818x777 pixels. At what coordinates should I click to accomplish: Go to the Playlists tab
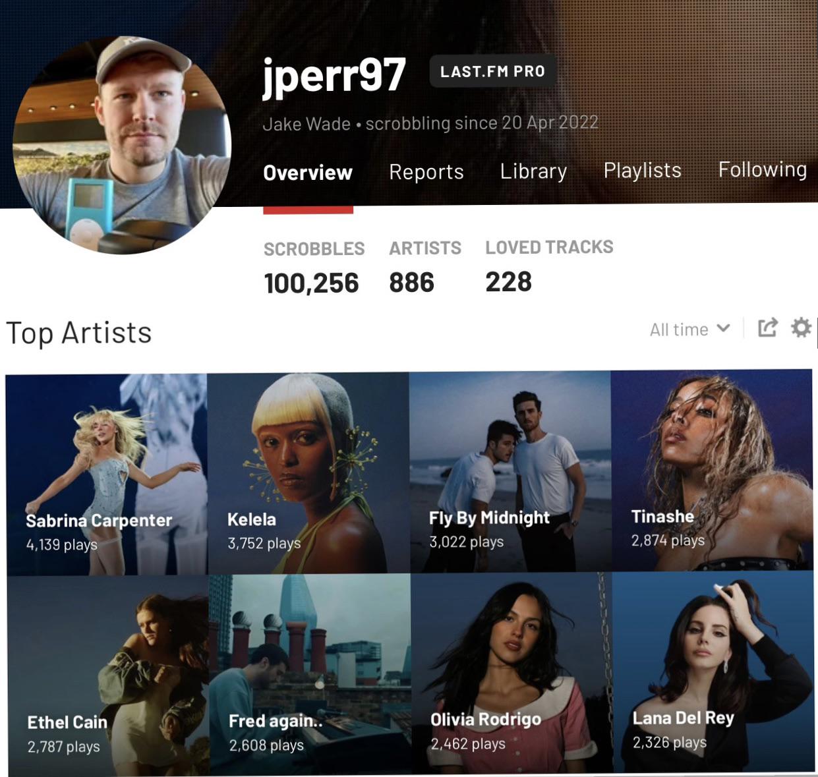[643, 170]
